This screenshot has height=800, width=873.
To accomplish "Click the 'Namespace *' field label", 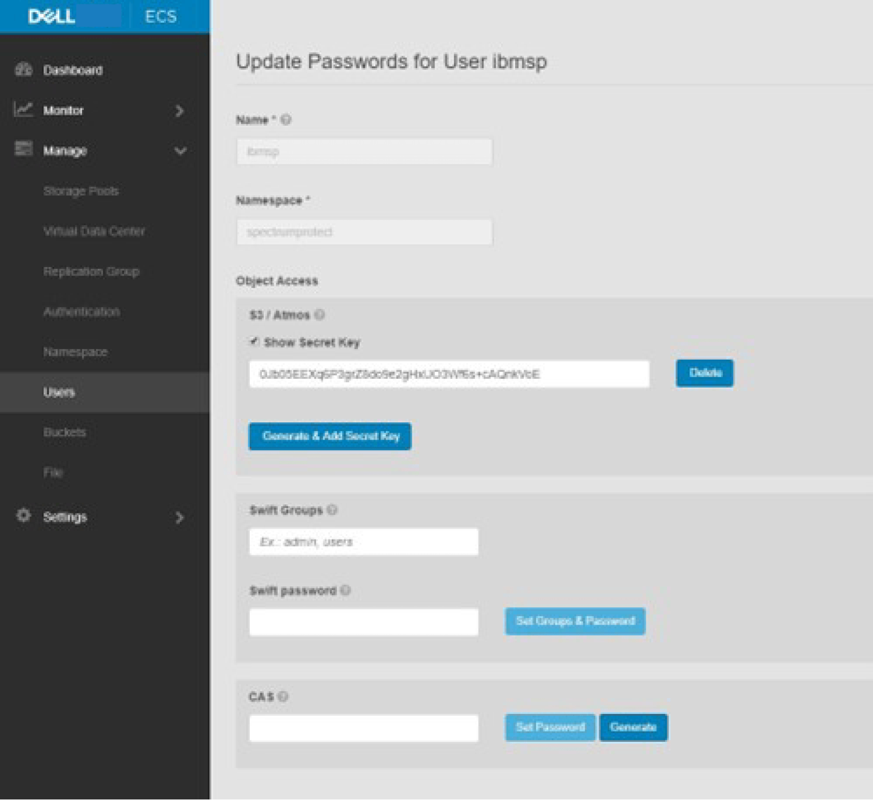I will (273, 201).
